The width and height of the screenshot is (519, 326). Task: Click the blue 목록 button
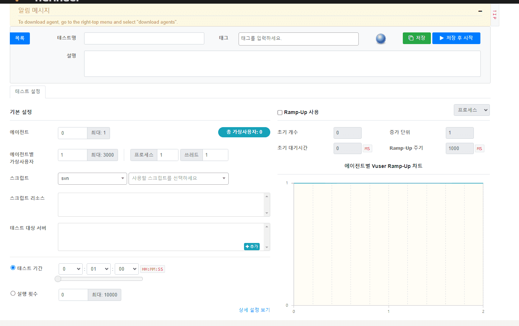tap(20, 38)
